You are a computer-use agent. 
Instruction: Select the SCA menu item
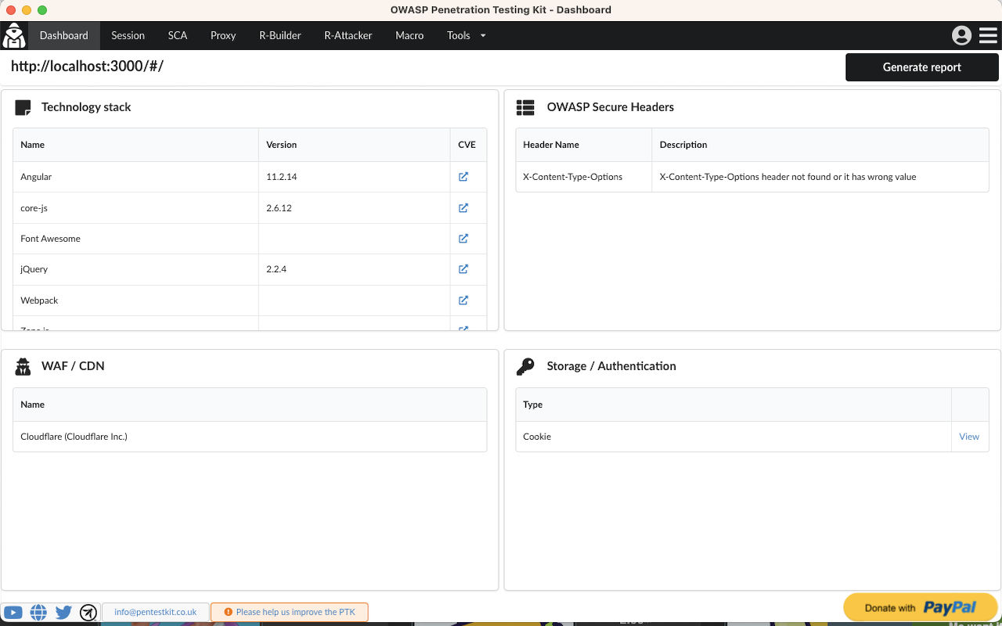[178, 35]
